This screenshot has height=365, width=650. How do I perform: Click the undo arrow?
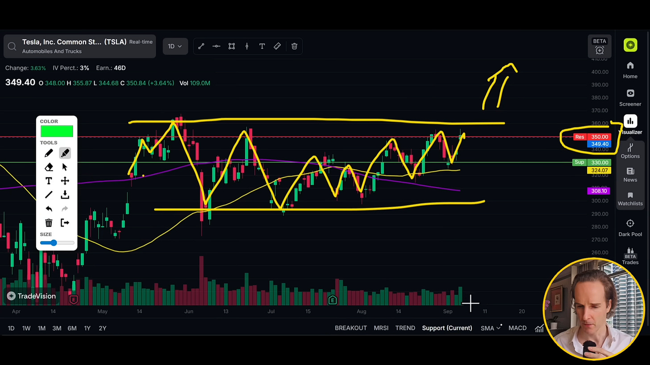[x=49, y=209]
